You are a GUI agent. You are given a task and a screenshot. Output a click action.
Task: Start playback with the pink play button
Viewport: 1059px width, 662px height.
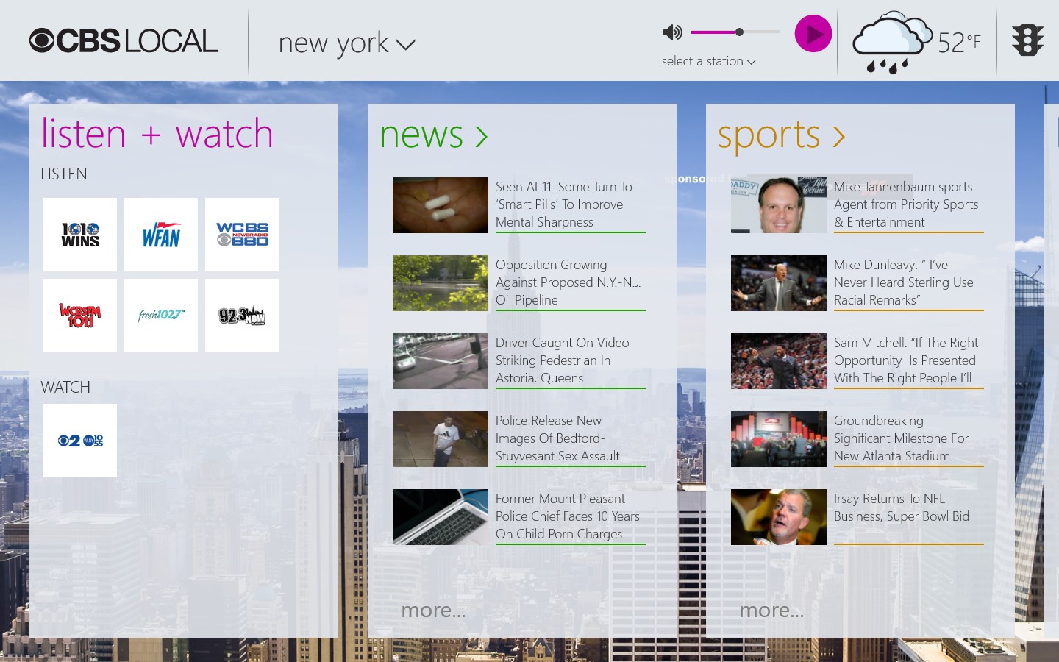pyautogui.click(x=813, y=33)
